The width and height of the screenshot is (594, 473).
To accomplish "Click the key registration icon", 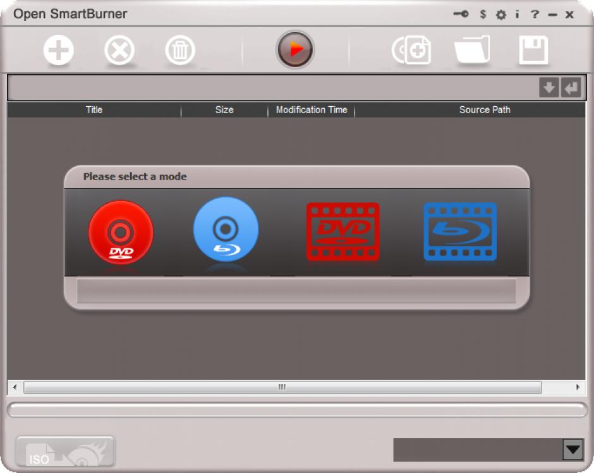I will [x=461, y=14].
